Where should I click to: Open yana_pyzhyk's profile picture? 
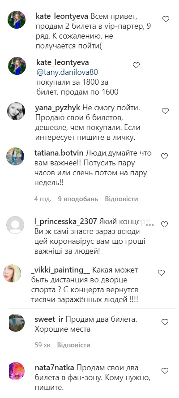16,111
